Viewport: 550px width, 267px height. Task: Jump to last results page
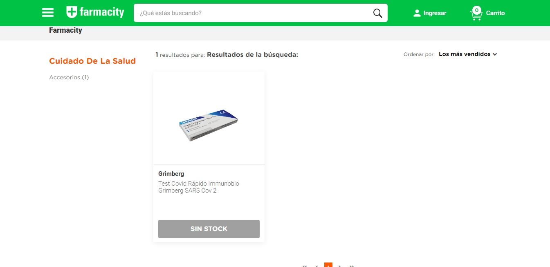point(352,265)
